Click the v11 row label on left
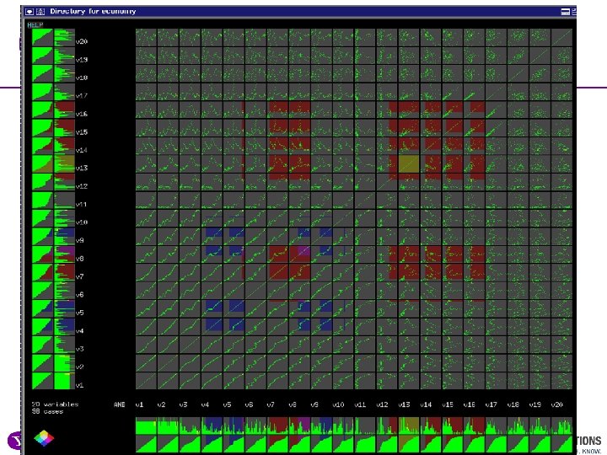The image size is (607, 455). point(81,204)
